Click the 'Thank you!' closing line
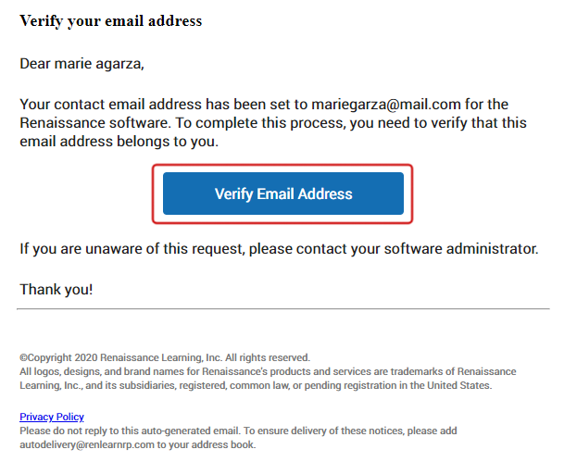Viewport: 577px width, 462px height. point(56,289)
